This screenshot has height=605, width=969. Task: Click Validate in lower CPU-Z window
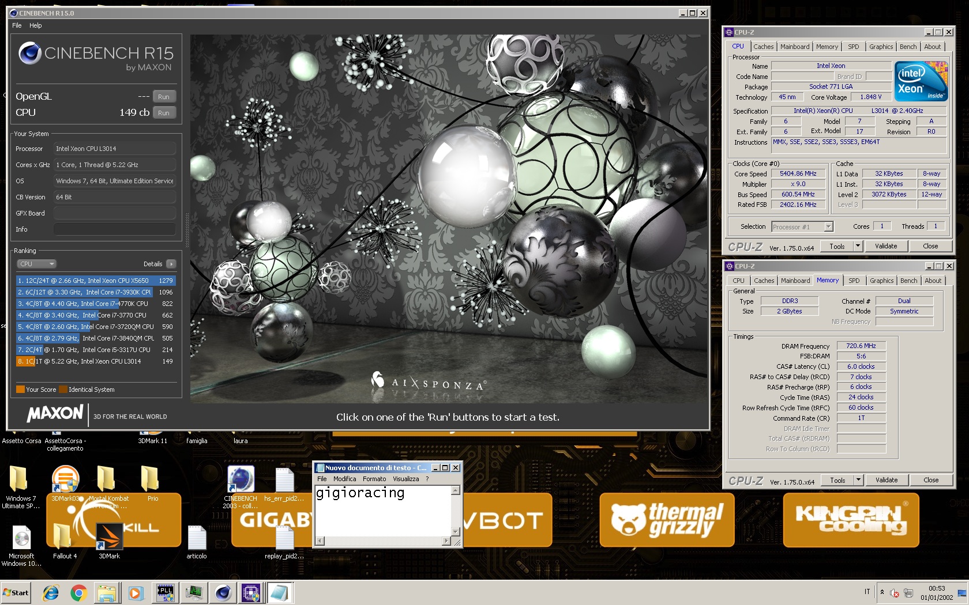point(887,480)
